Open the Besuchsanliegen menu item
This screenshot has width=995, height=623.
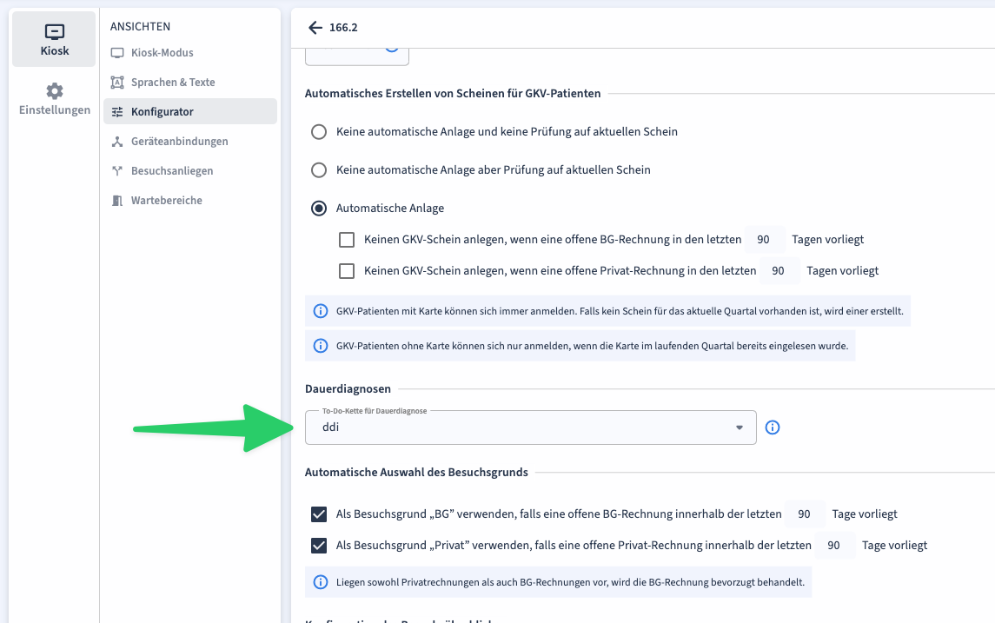click(171, 171)
